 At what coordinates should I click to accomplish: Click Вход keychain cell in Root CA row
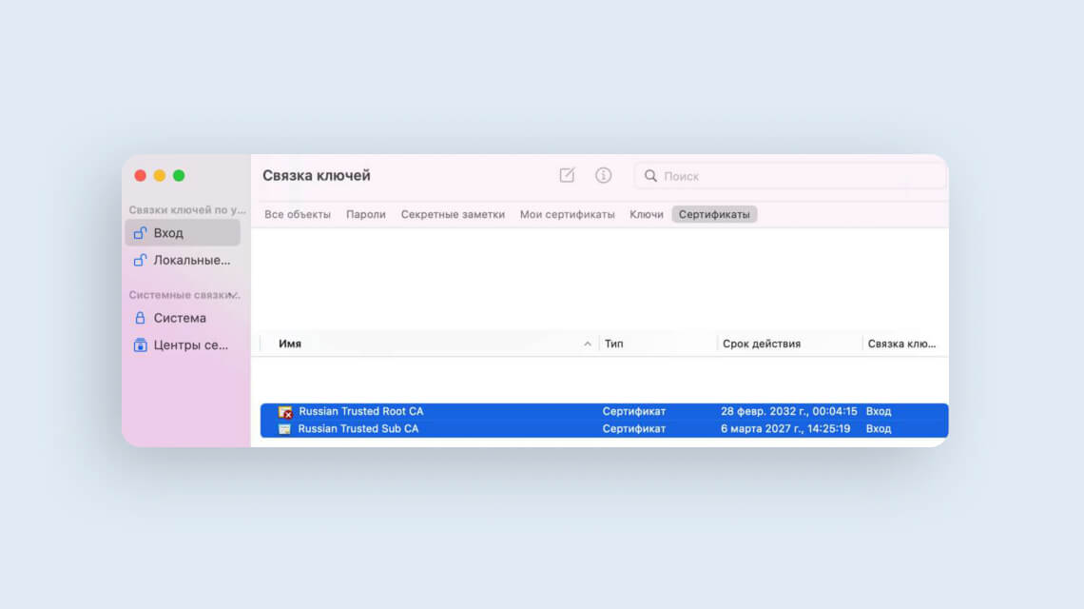click(x=879, y=411)
